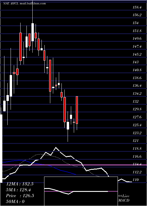Click the 134.2 price axis label
The height and width of the screenshot is (206, 147).
(137, 93)
